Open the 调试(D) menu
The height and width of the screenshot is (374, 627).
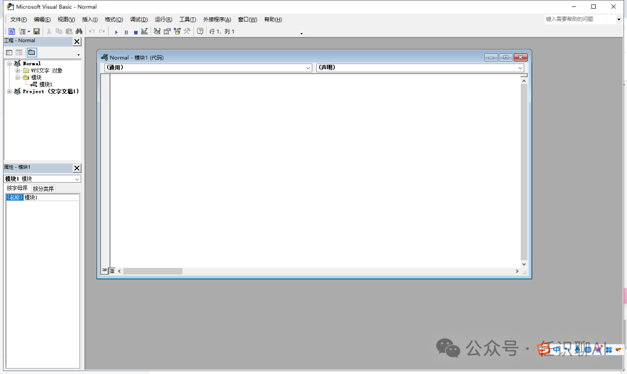coord(139,20)
